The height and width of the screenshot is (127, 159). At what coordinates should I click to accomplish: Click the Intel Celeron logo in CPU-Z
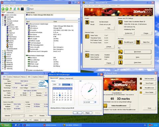(43, 84)
